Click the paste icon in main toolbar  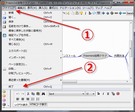(x=77, y=13)
